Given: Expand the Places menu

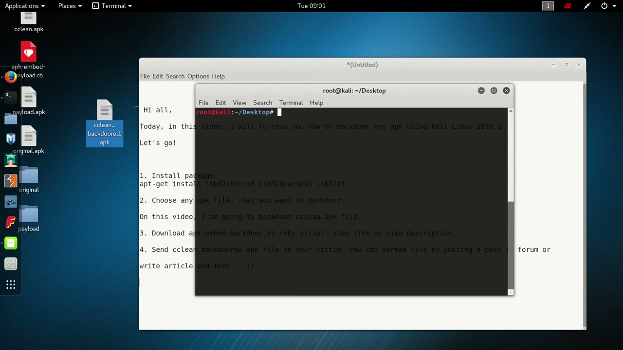Looking at the screenshot, I should pyautogui.click(x=70, y=6).
